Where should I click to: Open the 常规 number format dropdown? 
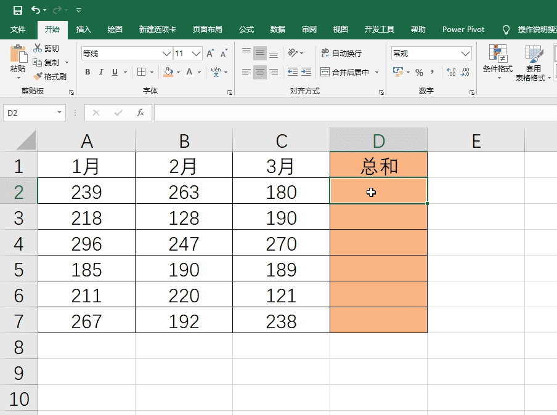[465, 54]
